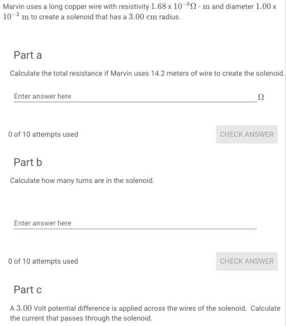Click the wire diameter value 1.00 x
The image size is (286, 326).
266,7
